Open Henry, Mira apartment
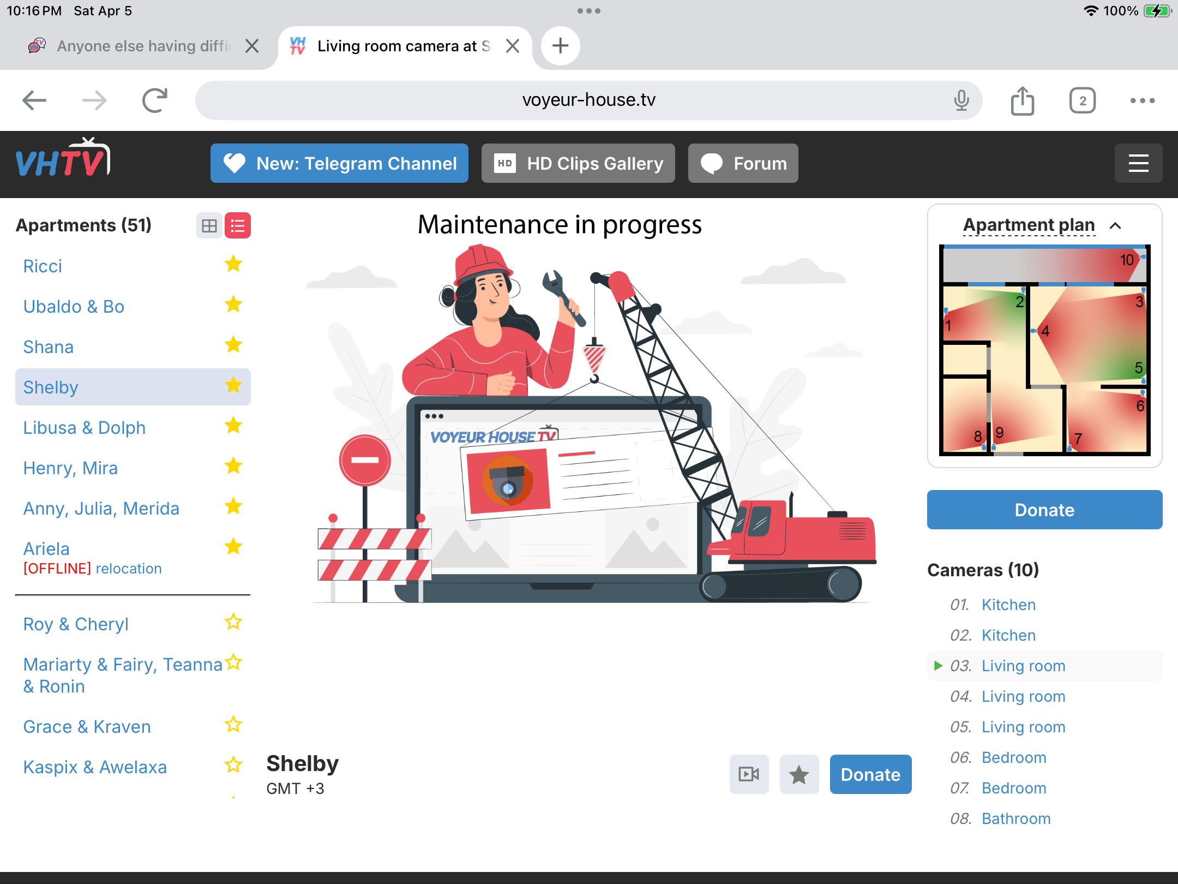Viewport: 1178px width, 884px height. point(70,468)
